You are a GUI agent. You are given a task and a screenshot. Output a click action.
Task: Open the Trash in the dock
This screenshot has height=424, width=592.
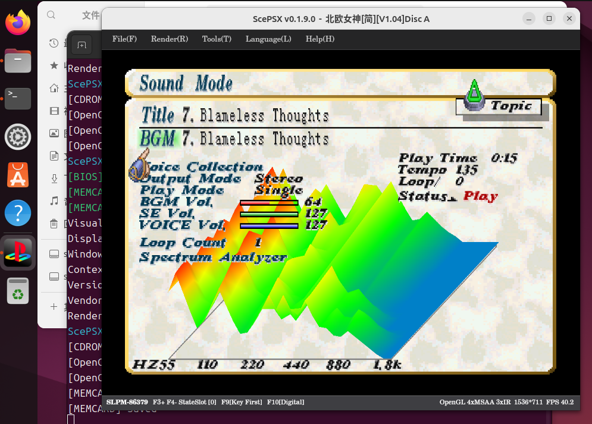click(18, 291)
